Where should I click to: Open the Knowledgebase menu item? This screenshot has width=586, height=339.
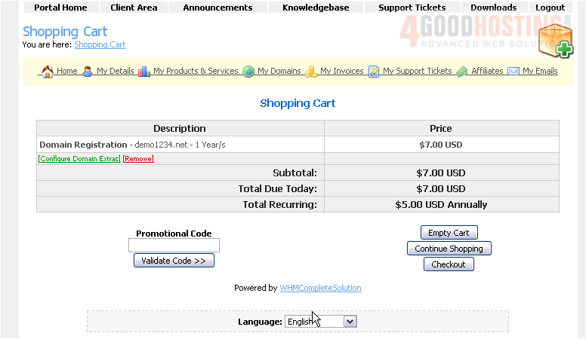[x=316, y=8]
